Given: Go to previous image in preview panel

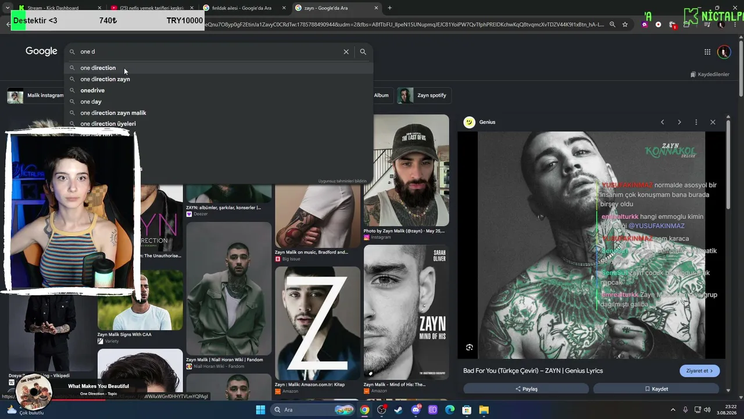Looking at the screenshot, I should click(x=662, y=122).
